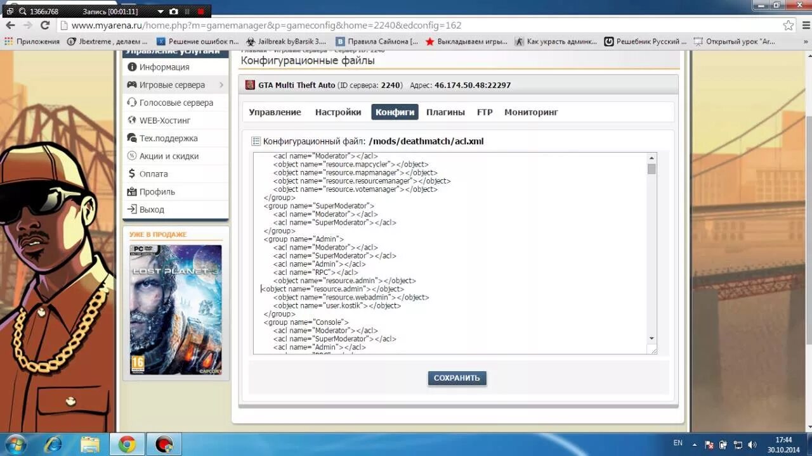Open Решебник Русский bookmark
Screen dimensions: 812x456
645,41
